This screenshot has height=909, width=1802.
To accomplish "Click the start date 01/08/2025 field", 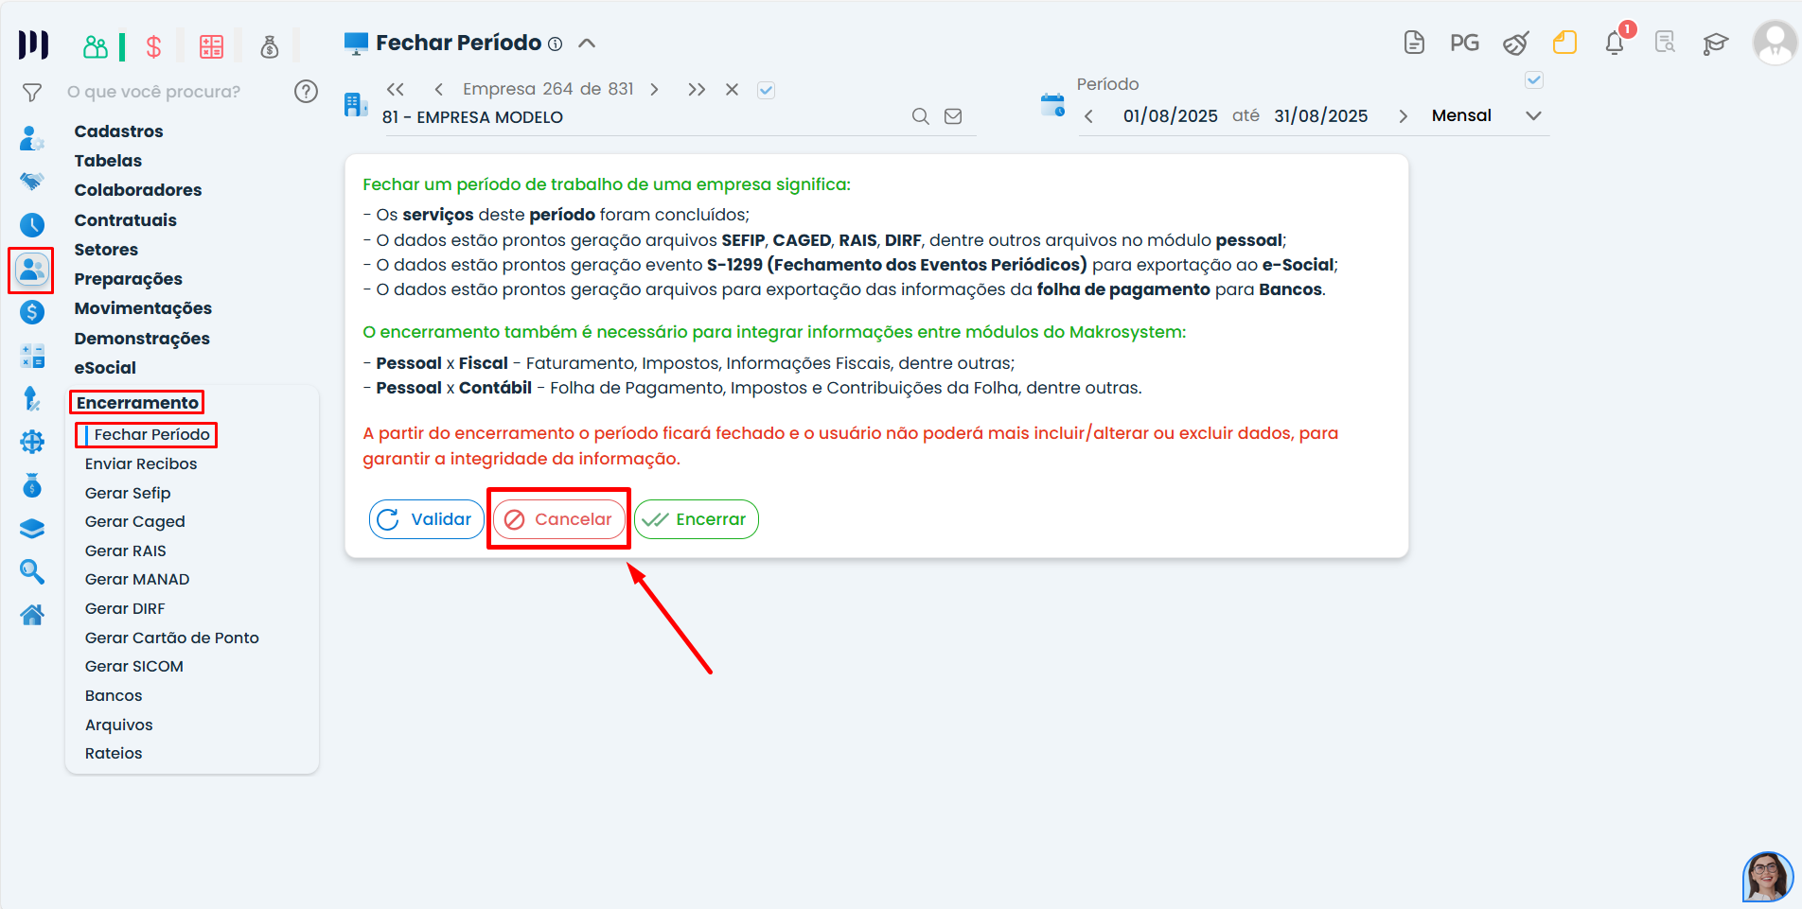I will [x=1171, y=115].
